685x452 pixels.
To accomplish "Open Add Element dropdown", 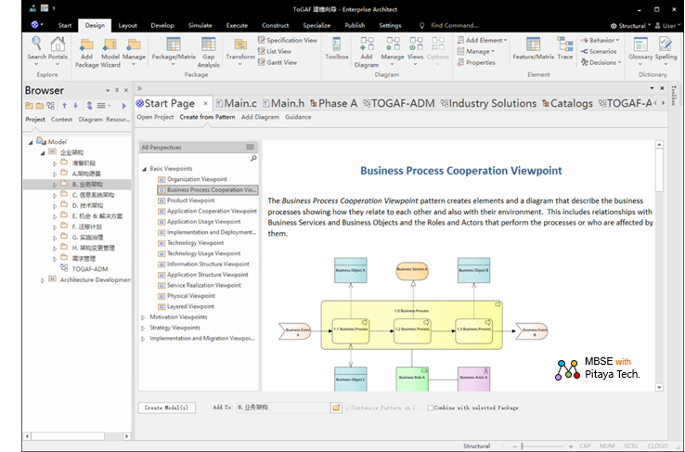I will click(483, 40).
